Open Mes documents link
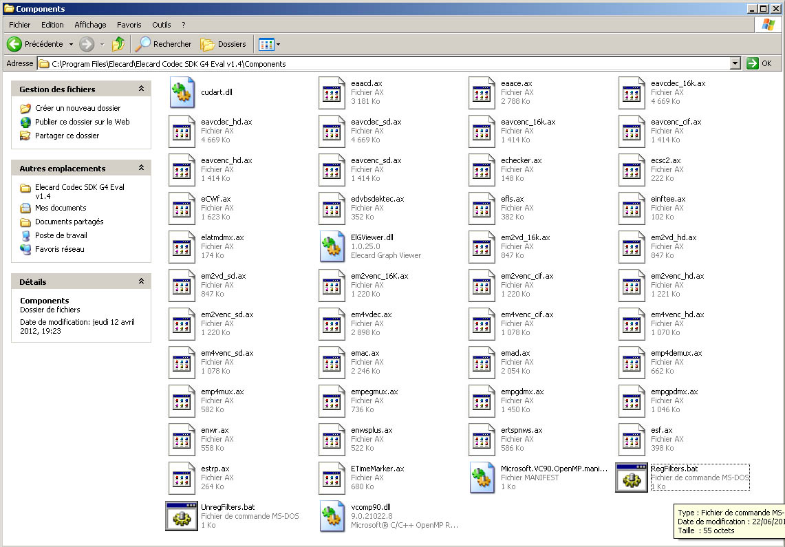This screenshot has width=785, height=547. [x=61, y=208]
